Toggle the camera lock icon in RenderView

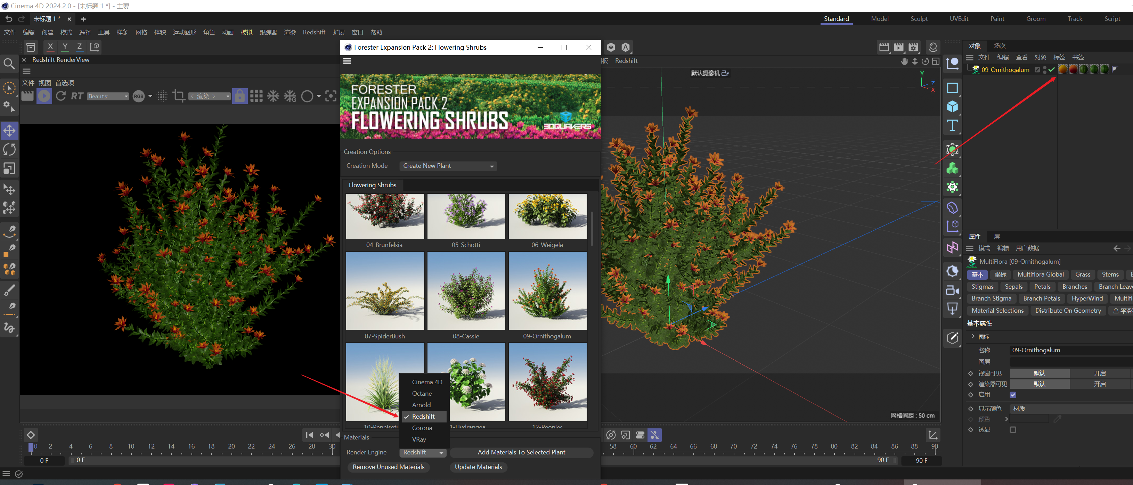point(239,96)
